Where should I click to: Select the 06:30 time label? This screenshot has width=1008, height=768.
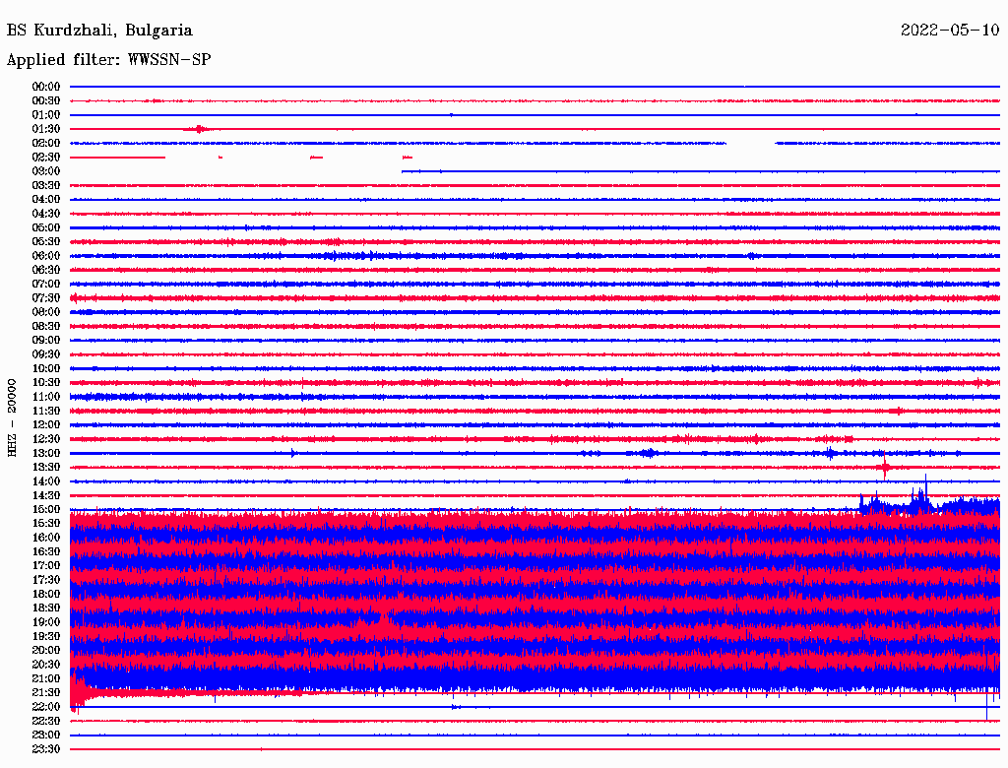tap(46, 270)
